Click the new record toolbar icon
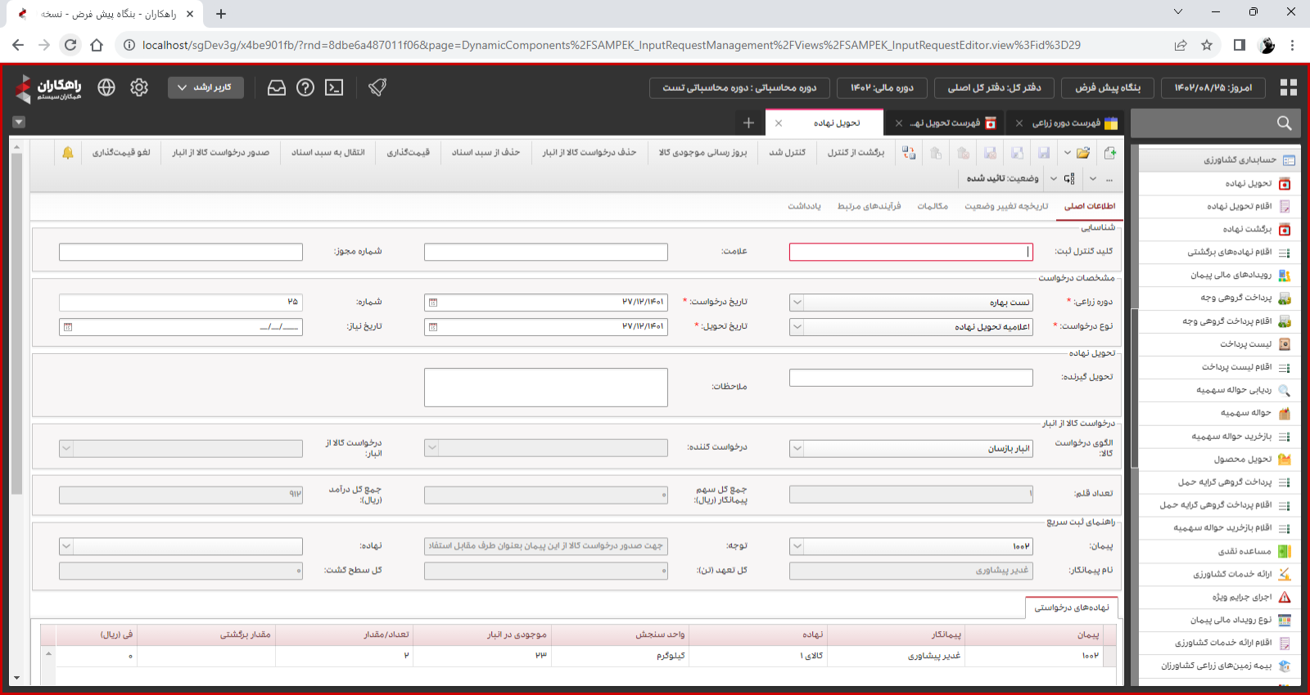The width and height of the screenshot is (1310, 695). pos(1110,153)
